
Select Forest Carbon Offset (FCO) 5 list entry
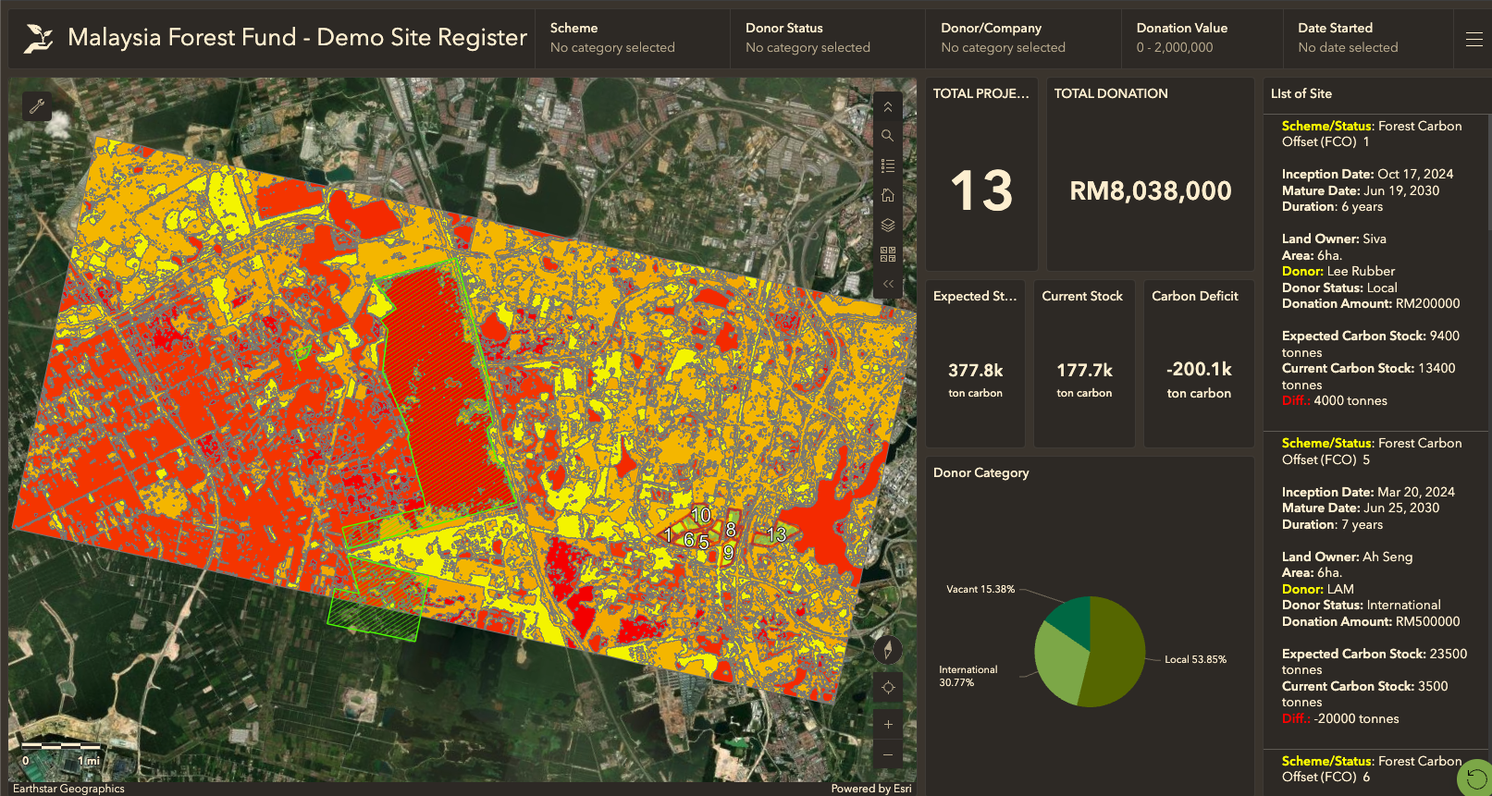coord(1376,590)
